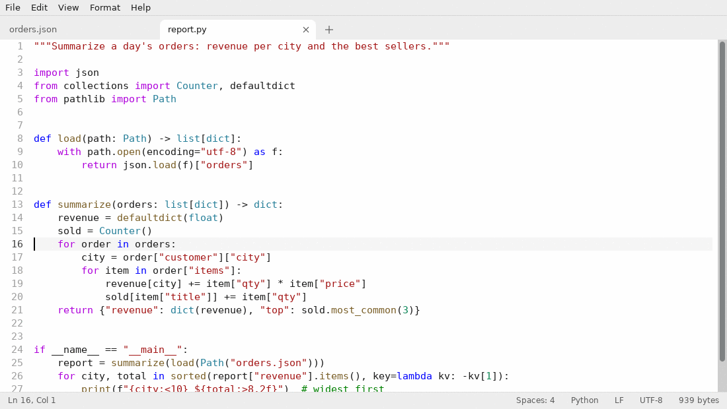Click the "customer" string on line 17

(188, 257)
